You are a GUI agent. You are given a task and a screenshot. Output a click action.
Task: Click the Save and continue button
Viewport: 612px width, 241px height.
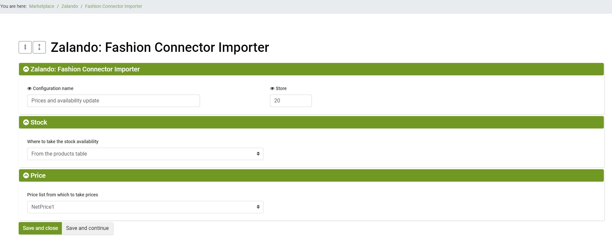coord(87,228)
